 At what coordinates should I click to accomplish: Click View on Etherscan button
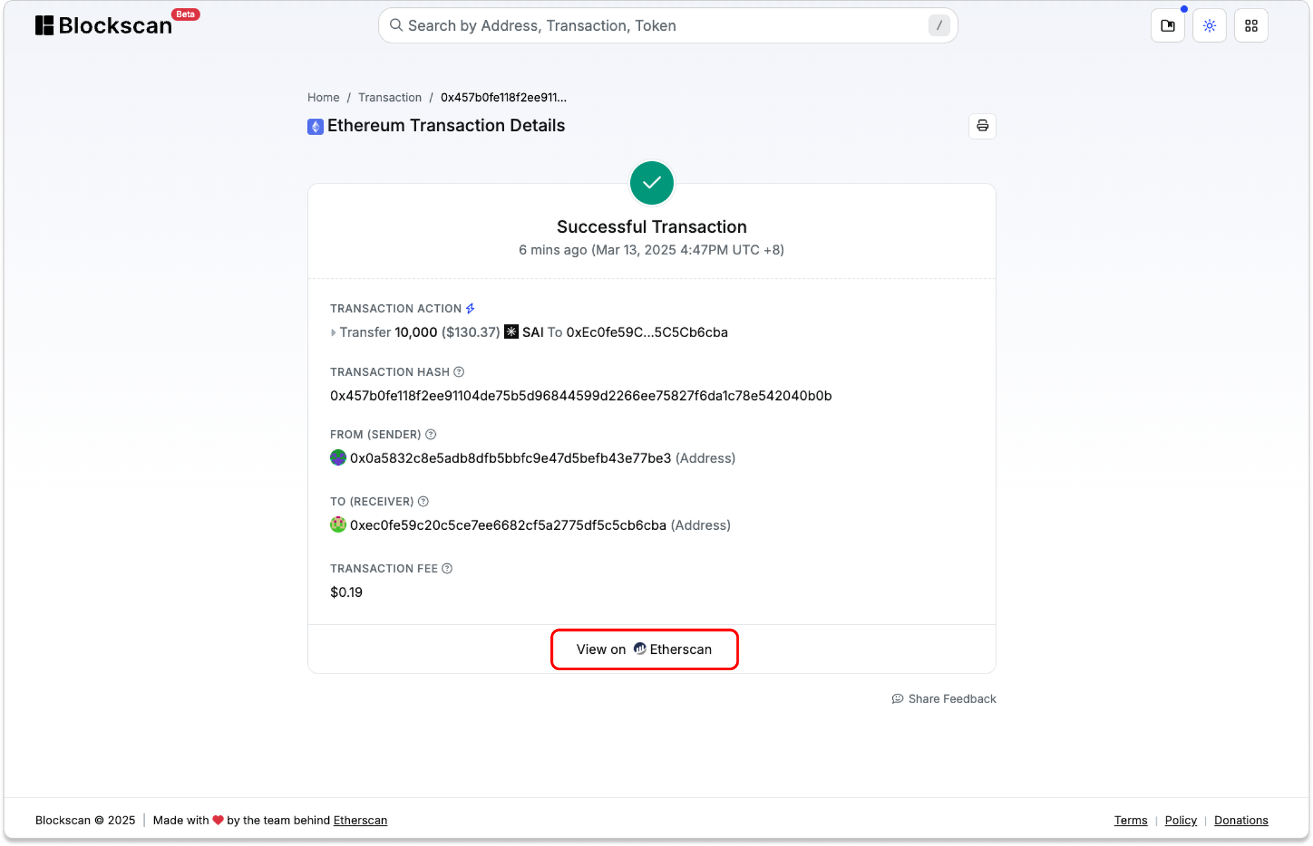click(644, 649)
